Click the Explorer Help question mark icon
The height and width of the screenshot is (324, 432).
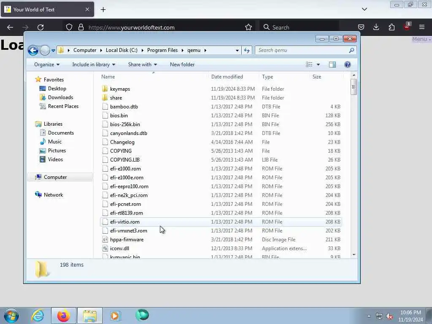348,65
